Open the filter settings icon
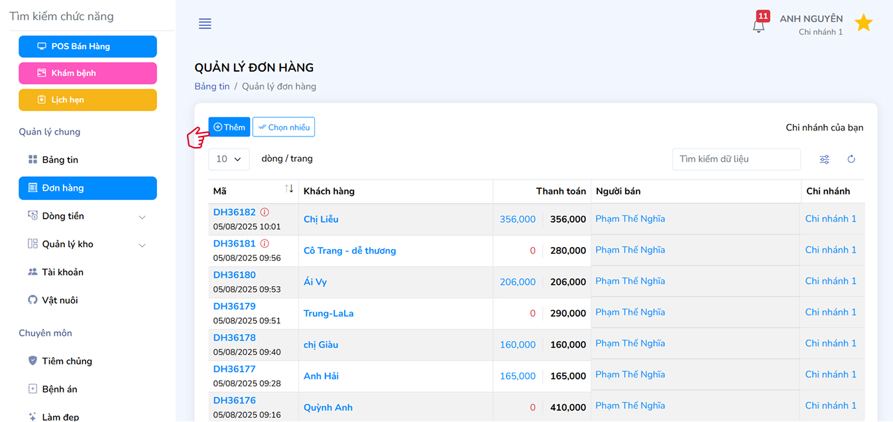893x422 pixels. (x=824, y=159)
